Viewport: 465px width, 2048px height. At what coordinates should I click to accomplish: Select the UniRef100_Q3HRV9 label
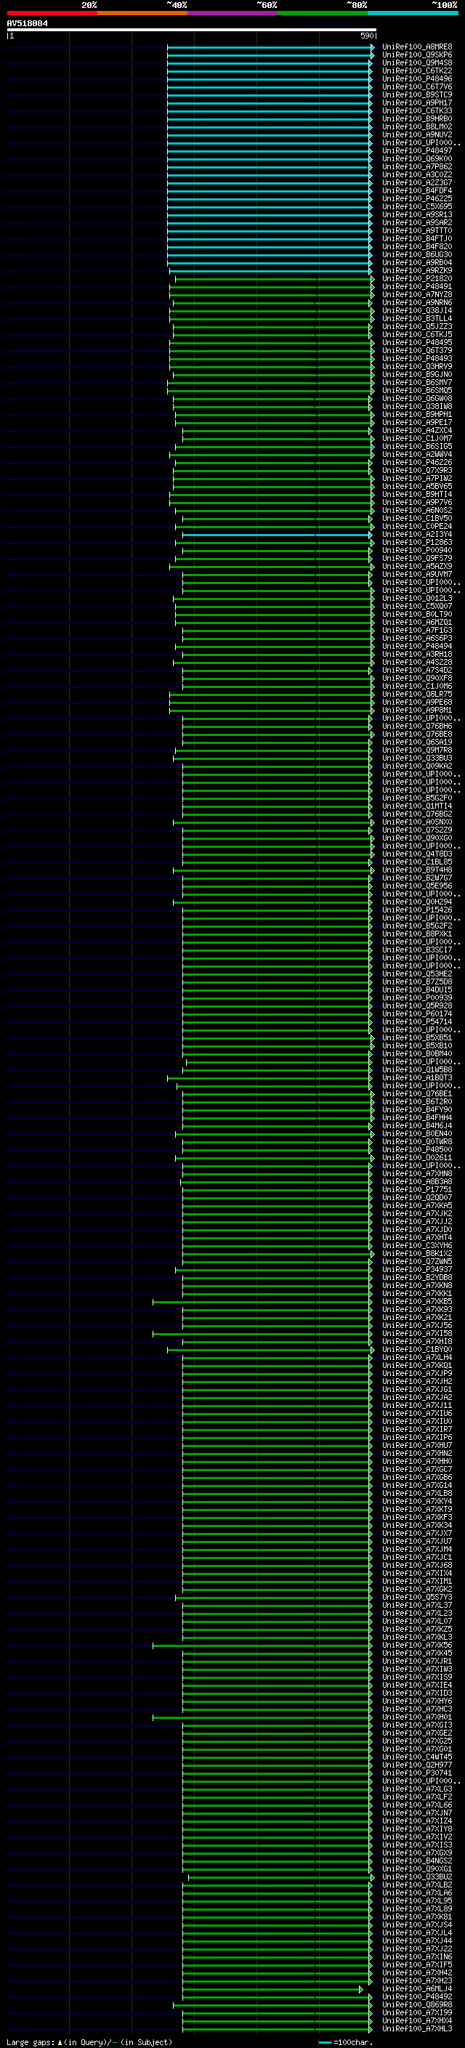(416, 366)
